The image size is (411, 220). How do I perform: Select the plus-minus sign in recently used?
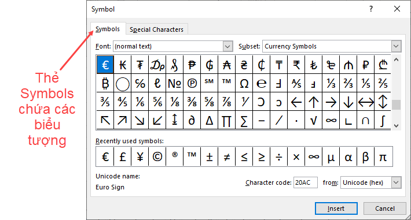pos(209,156)
